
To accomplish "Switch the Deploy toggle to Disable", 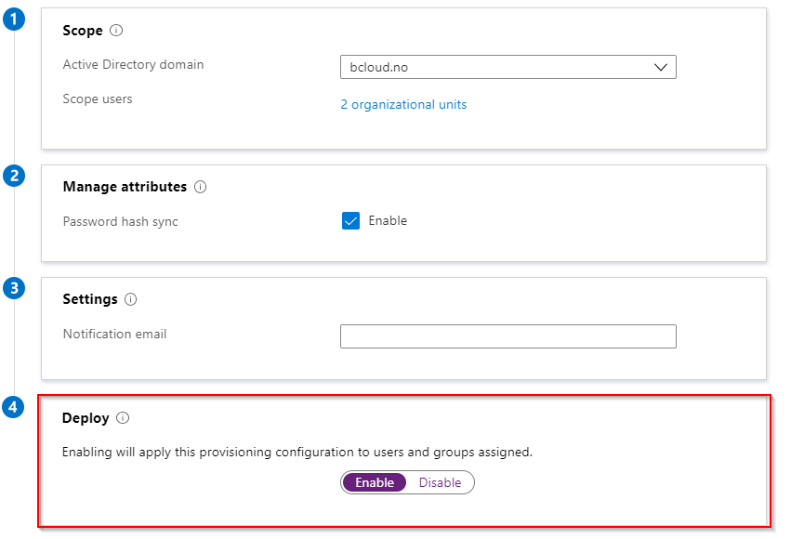I will coord(440,482).
